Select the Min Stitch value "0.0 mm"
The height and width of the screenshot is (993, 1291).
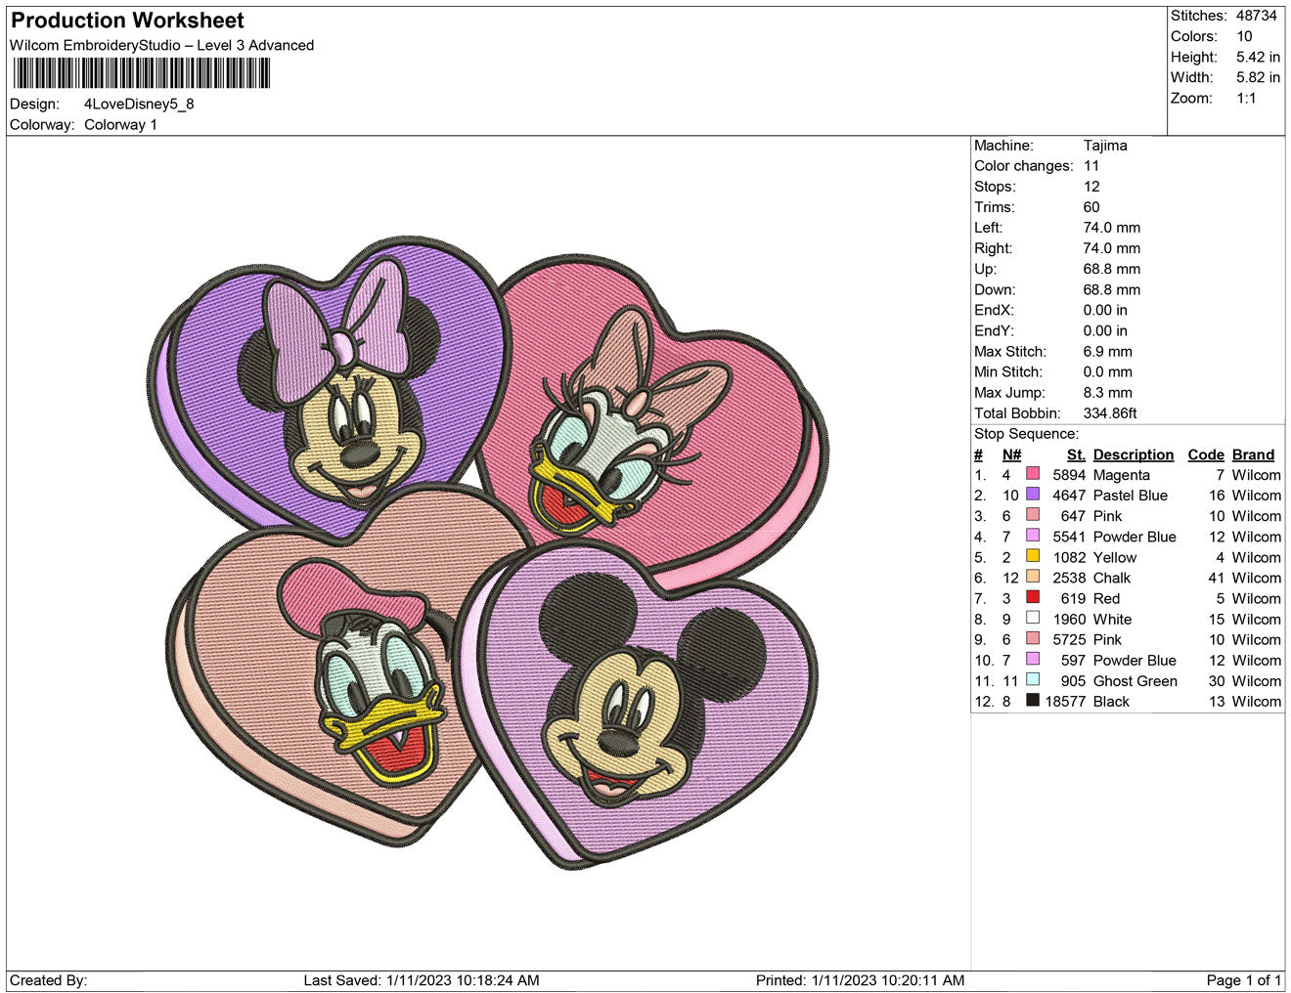1108,371
